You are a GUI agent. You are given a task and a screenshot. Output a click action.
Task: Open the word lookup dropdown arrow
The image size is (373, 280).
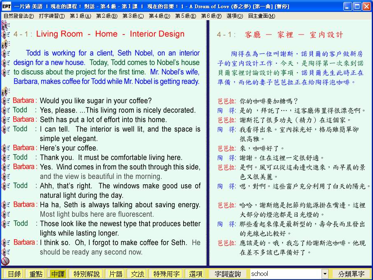coord(325,274)
